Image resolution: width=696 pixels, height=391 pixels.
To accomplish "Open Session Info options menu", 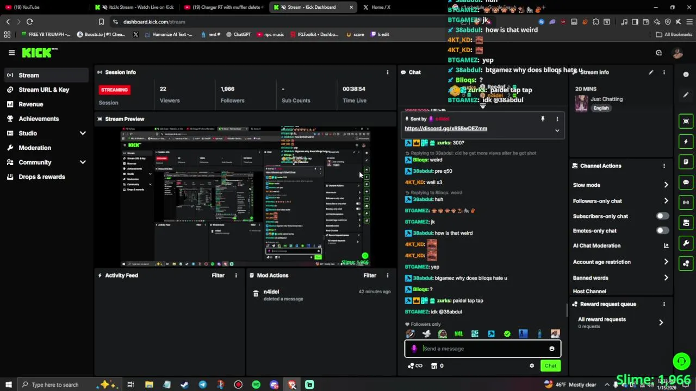I will point(388,72).
